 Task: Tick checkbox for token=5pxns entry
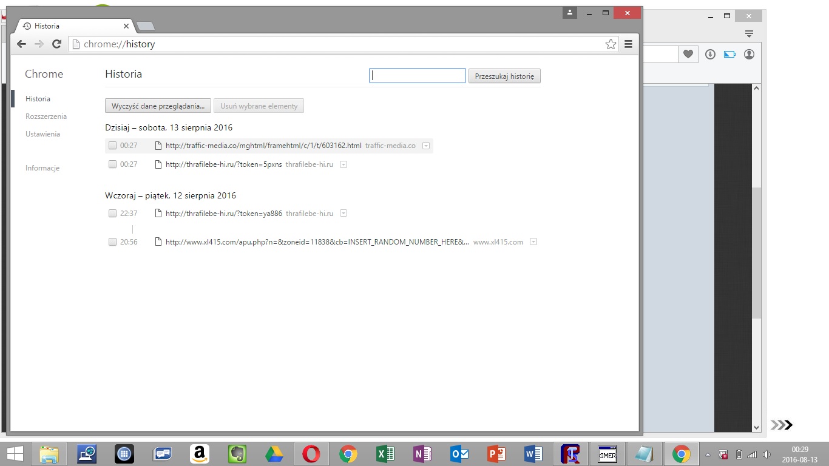[112, 164]
